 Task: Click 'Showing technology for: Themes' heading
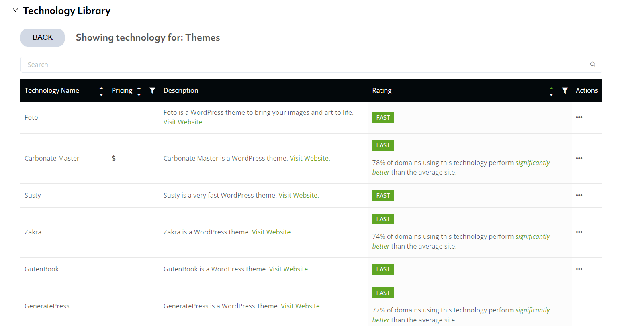coord(148,37)
